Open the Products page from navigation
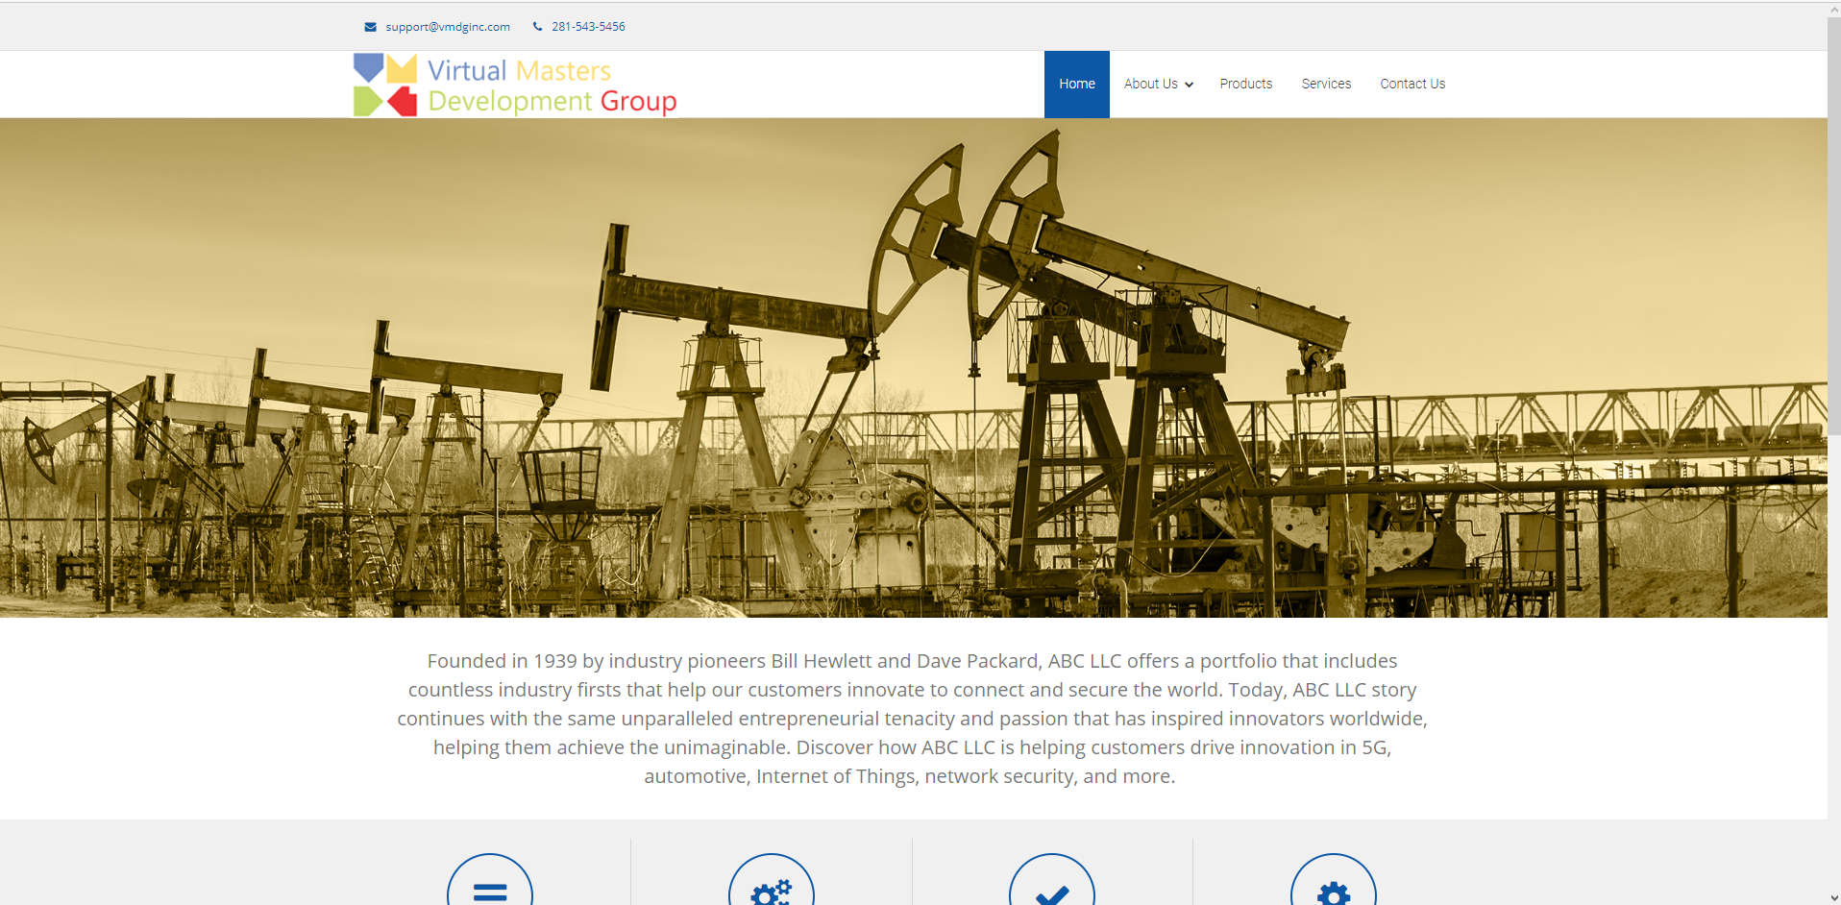This screenshot has height=905, width=1841. click(1245, 85)
